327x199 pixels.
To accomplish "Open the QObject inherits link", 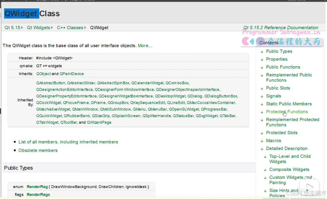I will pos(44,74).
